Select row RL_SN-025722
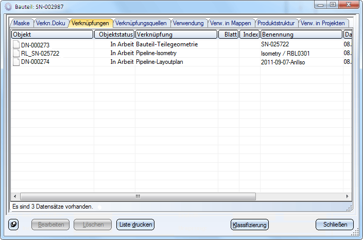 (x=181, y=53)
